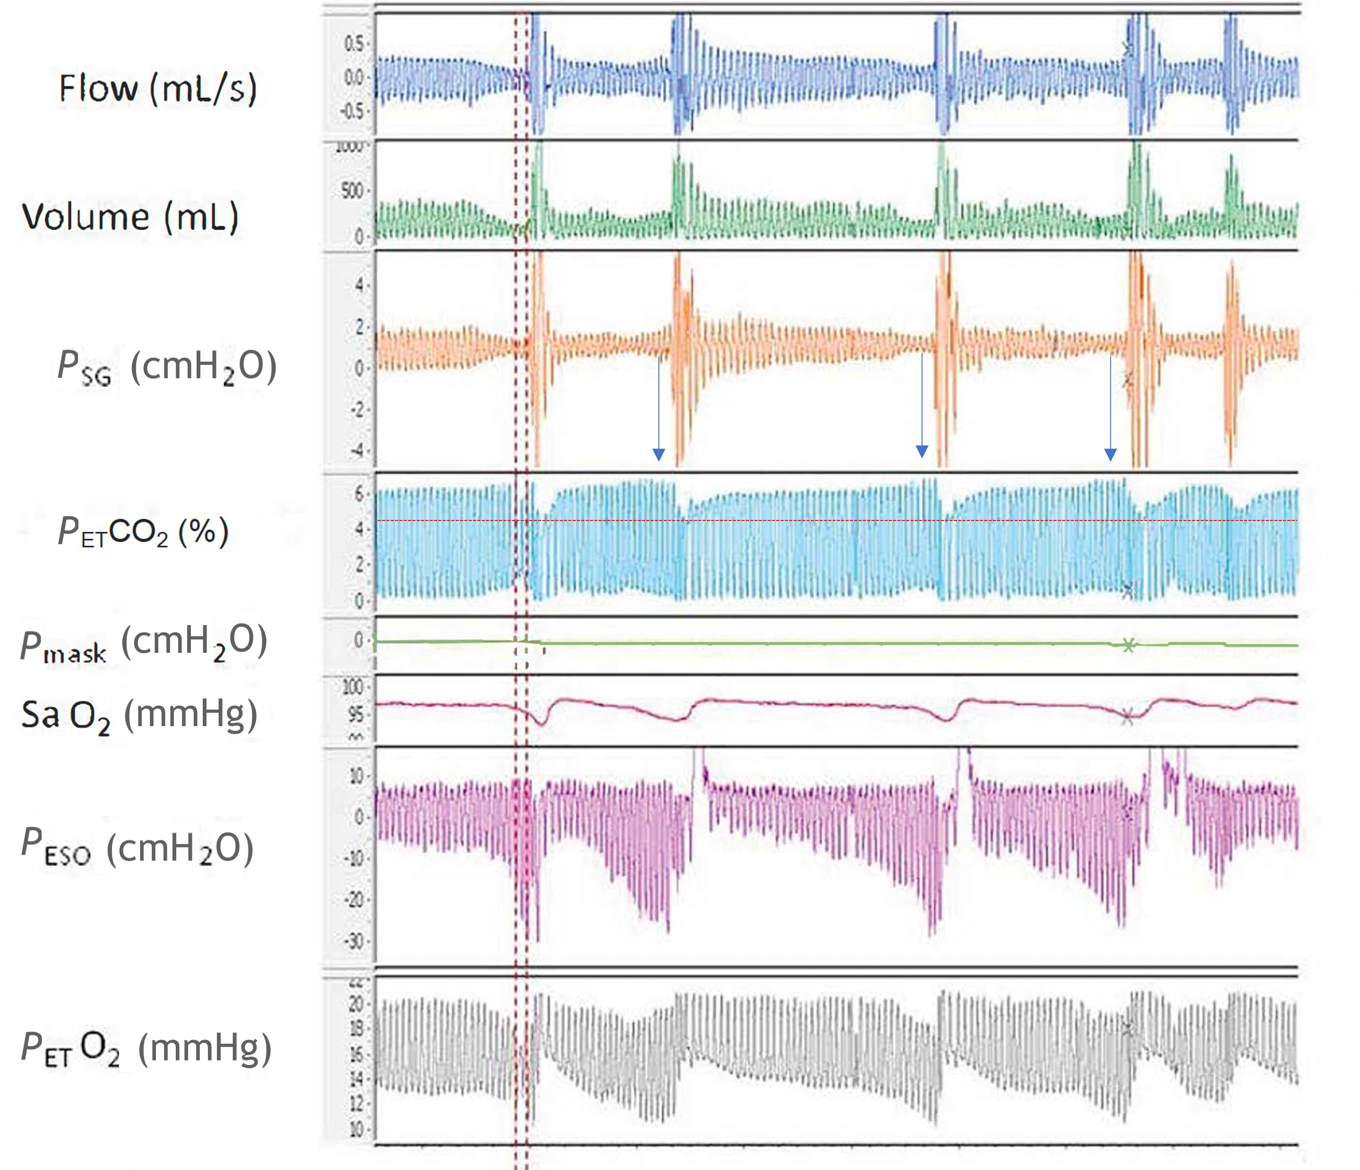Click the Flow (mL/s) channel label
This screenshot has height=1170, width=1360.
[157, 89]
